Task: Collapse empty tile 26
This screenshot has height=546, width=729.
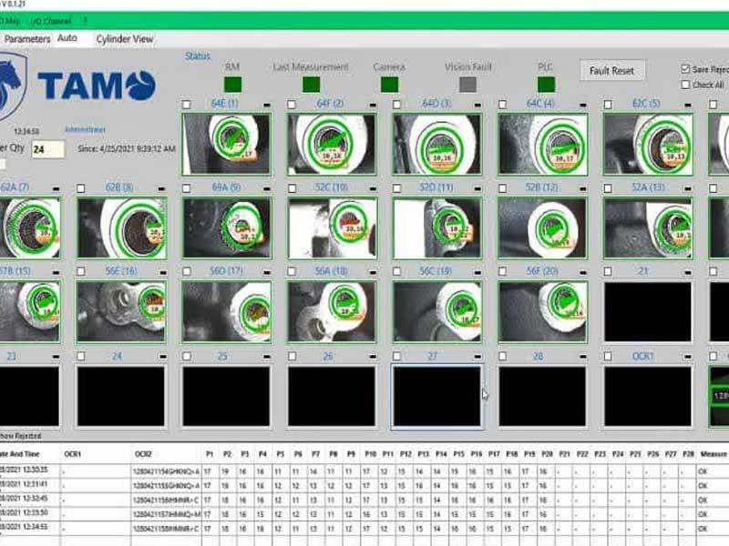Action: [373, 357]
